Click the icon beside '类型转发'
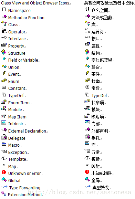135x199 pixels. [88, 186]
